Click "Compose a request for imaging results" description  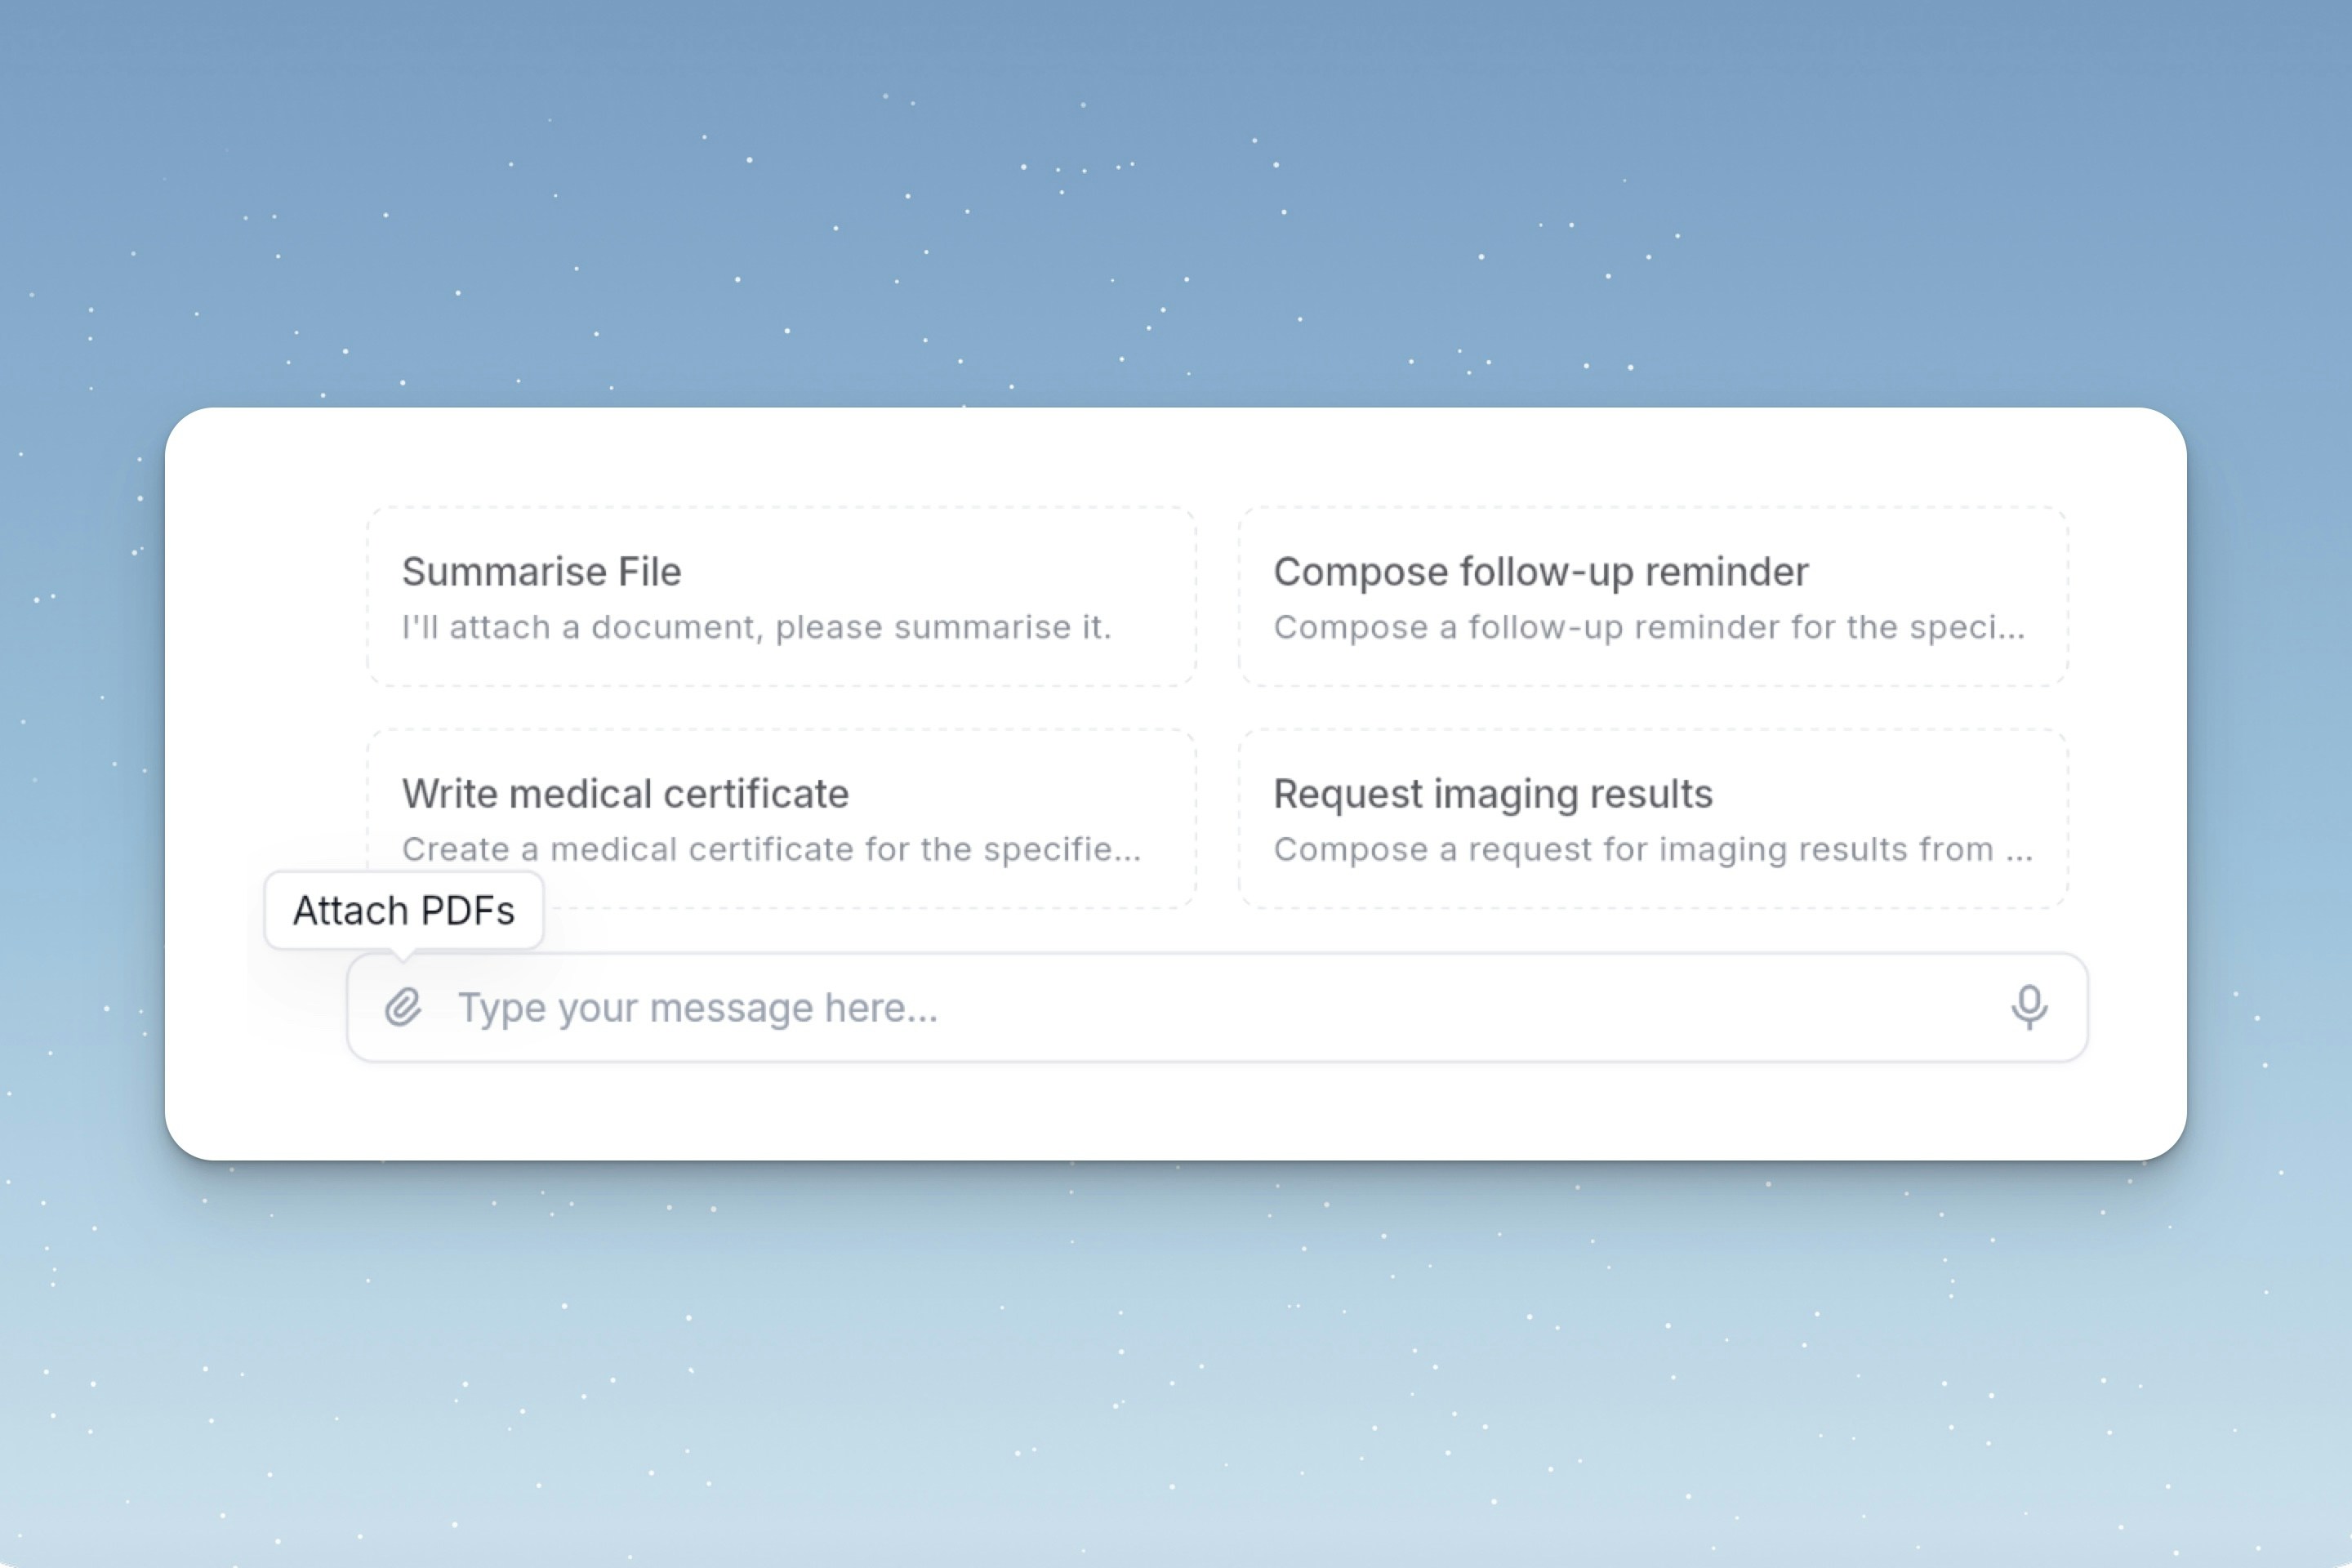(x=1652, y=849)
